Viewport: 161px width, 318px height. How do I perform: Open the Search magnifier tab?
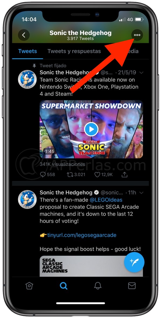pyautogui.click(x=64, y=286)
